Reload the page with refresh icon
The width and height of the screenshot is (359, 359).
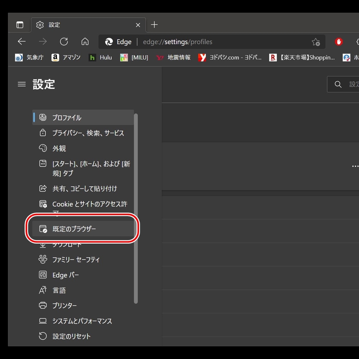(x=64, y=42)
